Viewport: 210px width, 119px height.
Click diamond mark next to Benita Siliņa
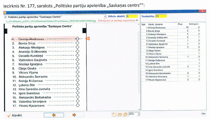tap(77, 43)
